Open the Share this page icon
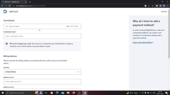This screenshot has width=170, height=95. click(x=149, y=6)
